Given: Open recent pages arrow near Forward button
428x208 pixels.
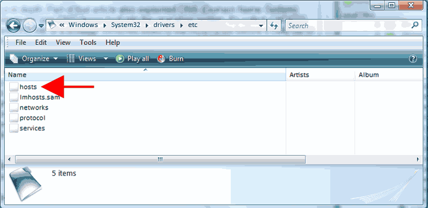Looking at the screenshot, I should [x=41, y=26].
